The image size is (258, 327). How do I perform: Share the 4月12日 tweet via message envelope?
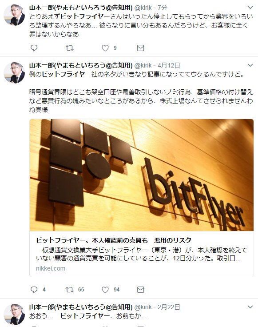click(x=141, y=290)
